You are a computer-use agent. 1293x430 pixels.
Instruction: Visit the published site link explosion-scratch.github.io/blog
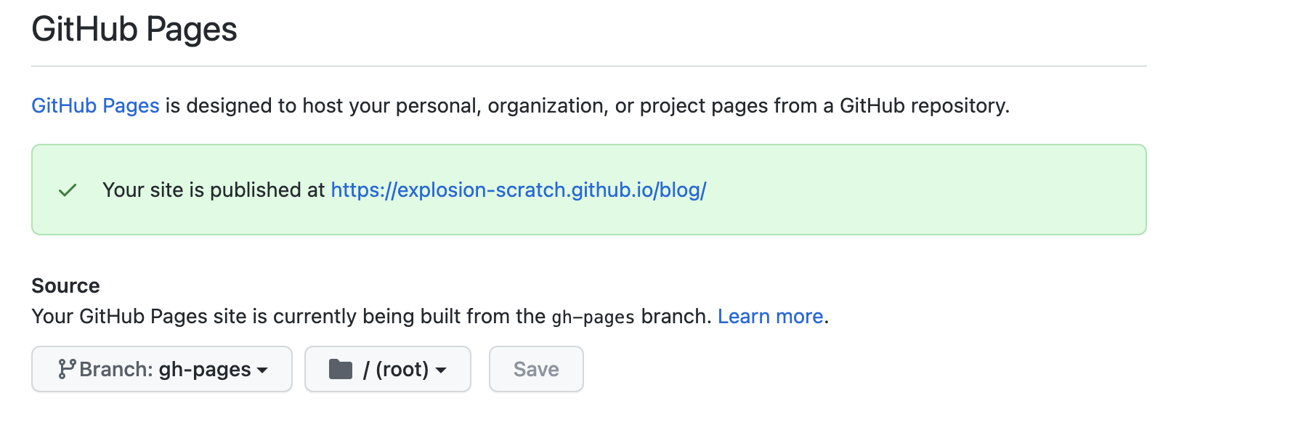(x=518, y=190)
